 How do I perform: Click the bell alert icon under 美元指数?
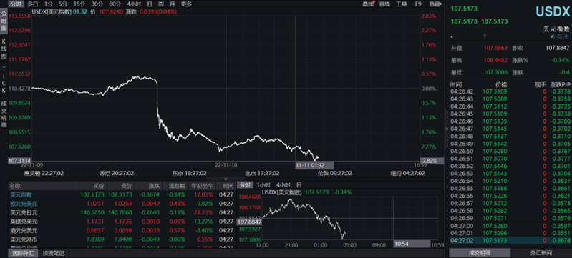(559, 36)
